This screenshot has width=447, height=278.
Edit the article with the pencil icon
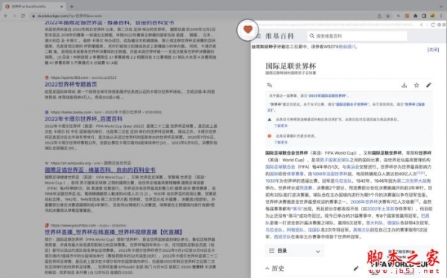429,85
